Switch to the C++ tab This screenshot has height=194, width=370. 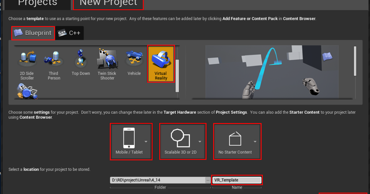[70, 33]
